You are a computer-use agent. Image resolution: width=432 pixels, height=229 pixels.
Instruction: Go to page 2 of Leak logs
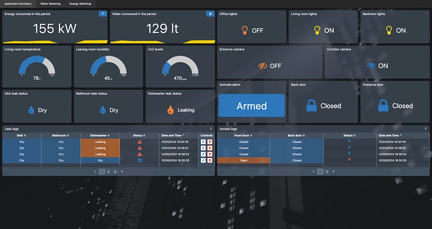pos(108,172)
